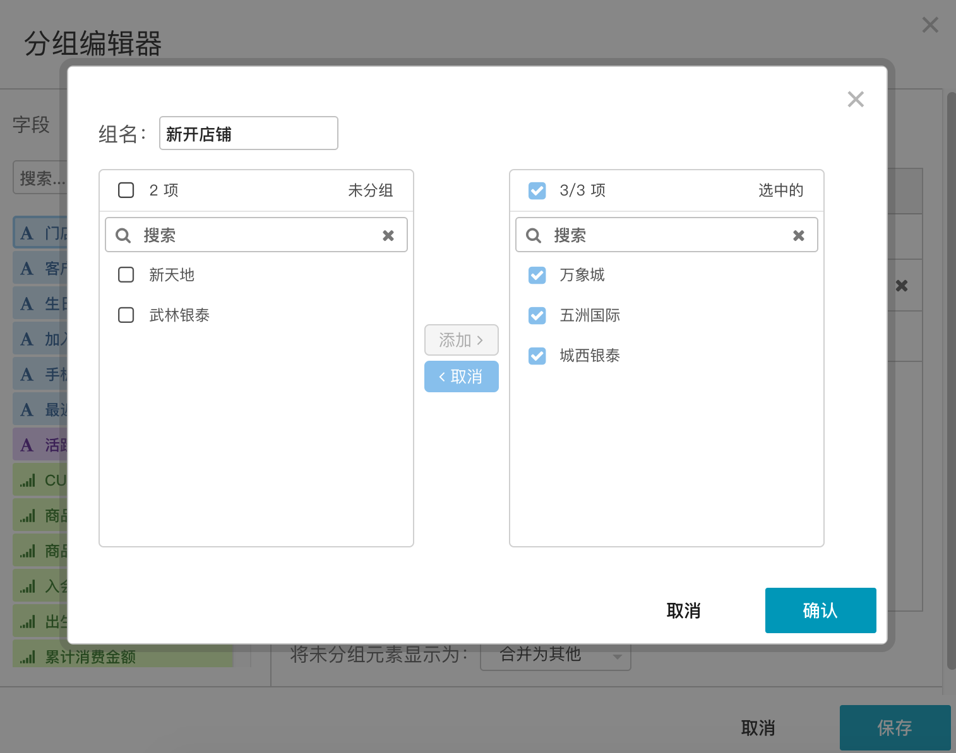956x753 pixels.
Task: Click the vertical scrollbar of the background window
Action: pyautogui.click(x=951, y=381)
